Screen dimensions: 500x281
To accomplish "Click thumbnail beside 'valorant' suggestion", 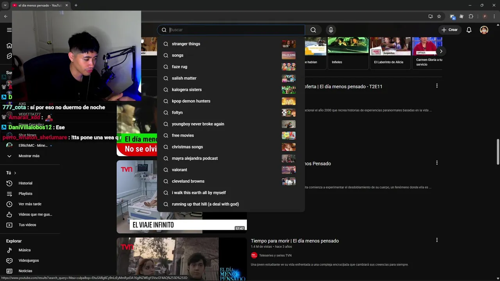I will click(289, 170).
